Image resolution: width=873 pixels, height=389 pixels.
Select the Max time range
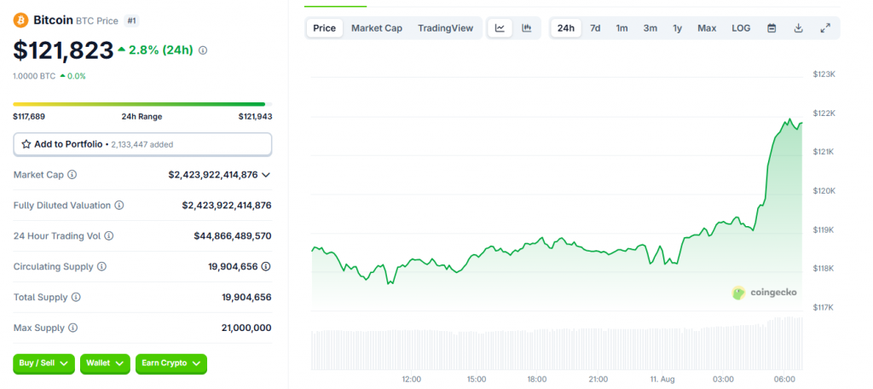(707, 28)
